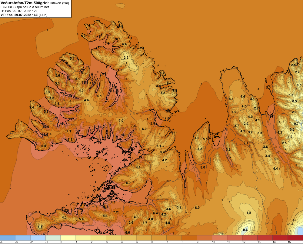Click the 7.0 temperature value on the coast
303x244 pixels.
[167, 118]
